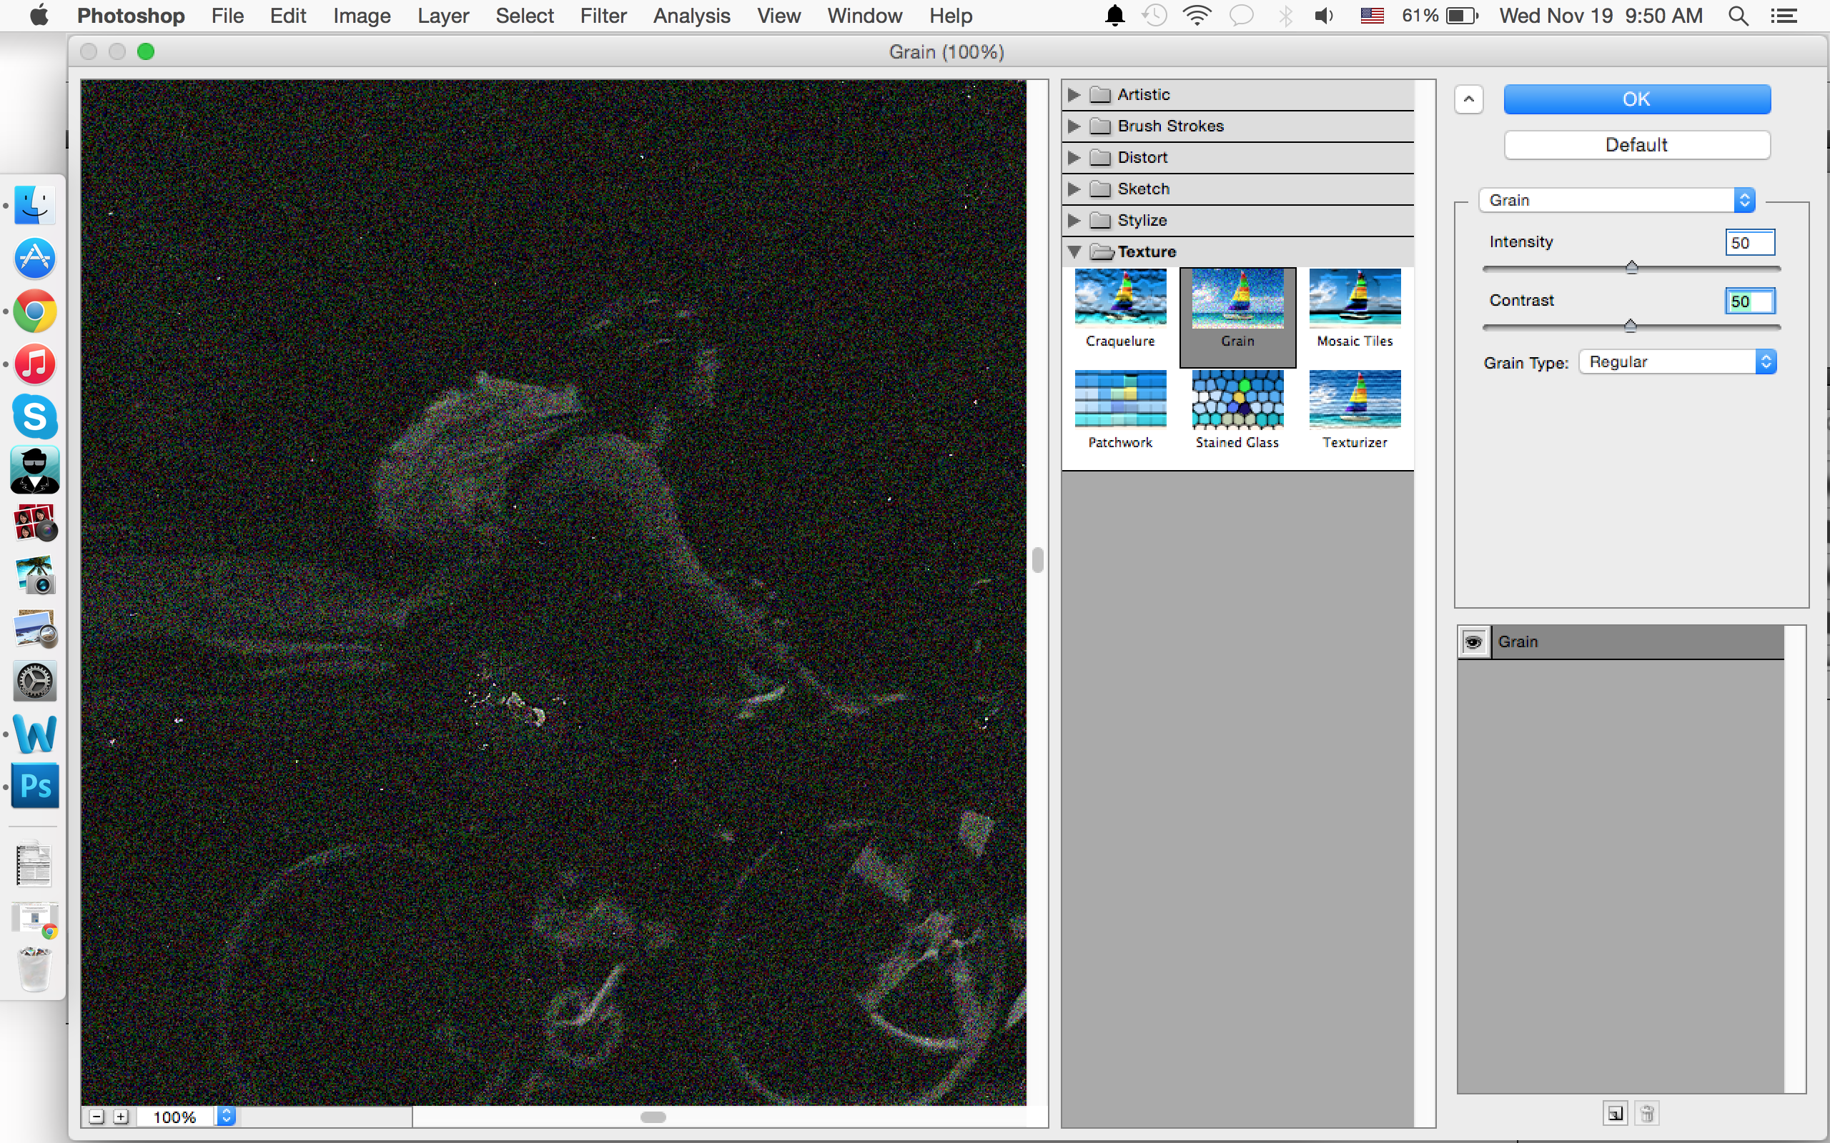The height and width of the screenshot is (1143, 1830).
Task: Click the Intensity slider handle
Action: (x=1631, y=267)
